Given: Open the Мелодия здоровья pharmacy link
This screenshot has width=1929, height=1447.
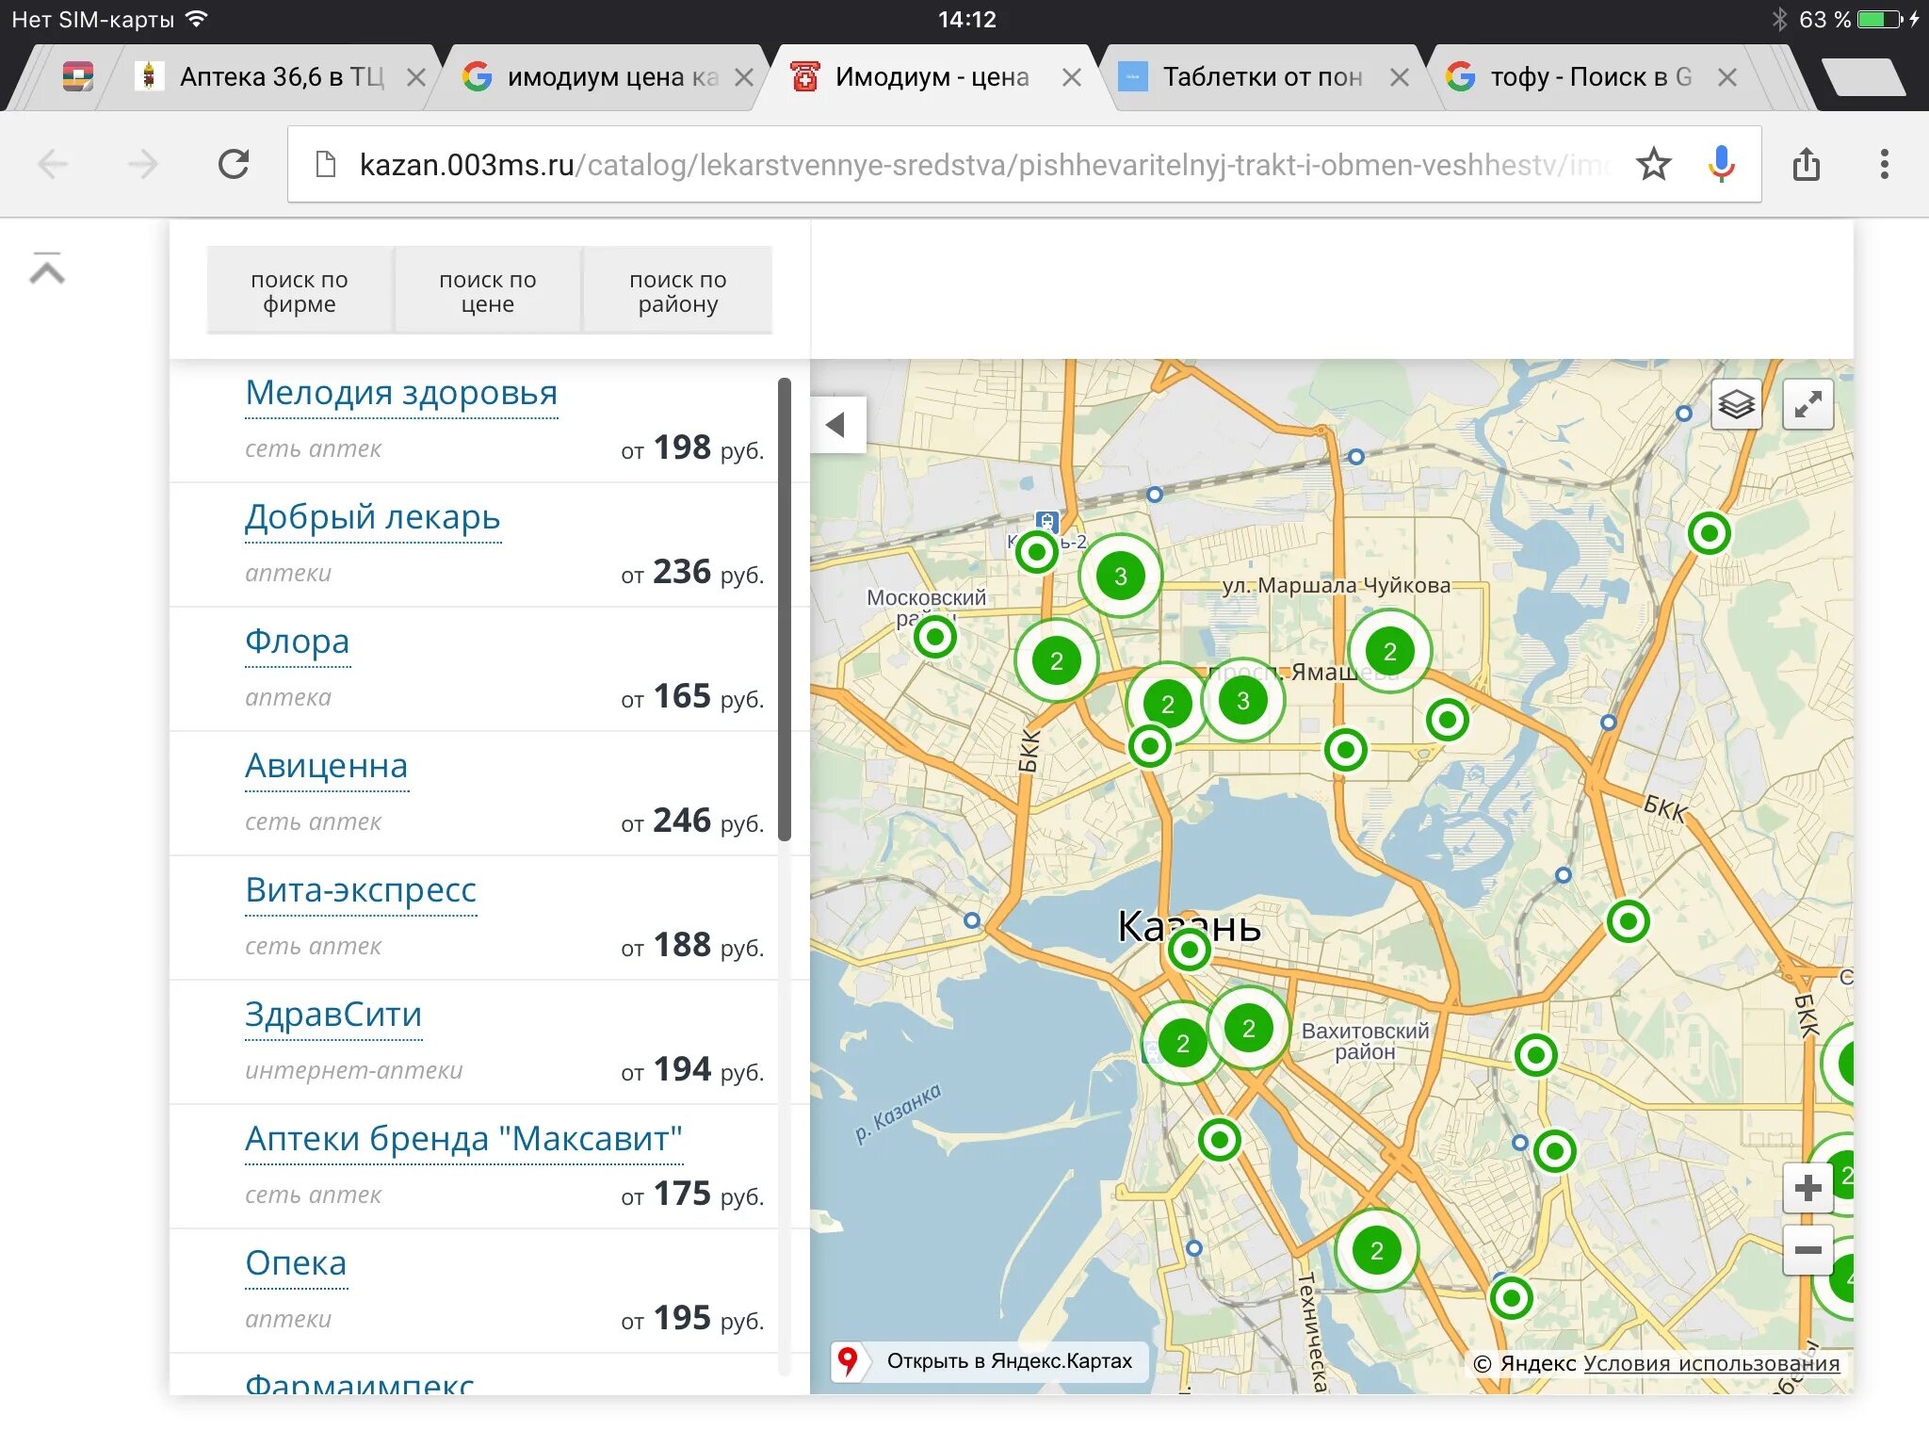Looking at the screenshot, I should pos(401,393).
